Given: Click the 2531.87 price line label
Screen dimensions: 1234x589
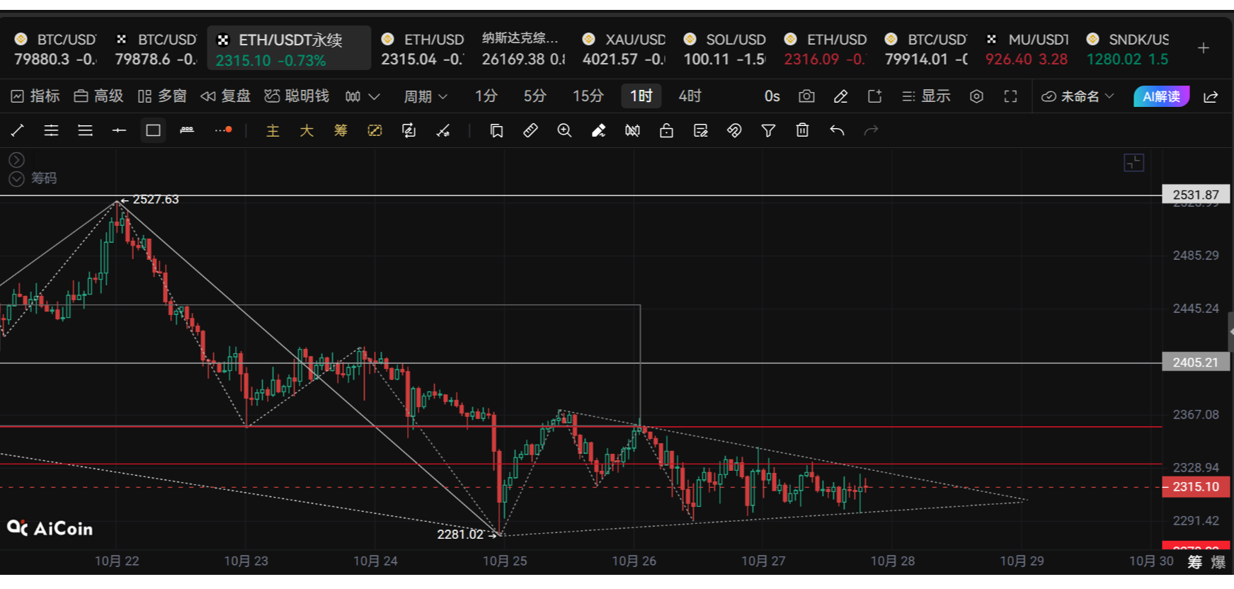Looking at the screenshot, I should point(1196,195).
